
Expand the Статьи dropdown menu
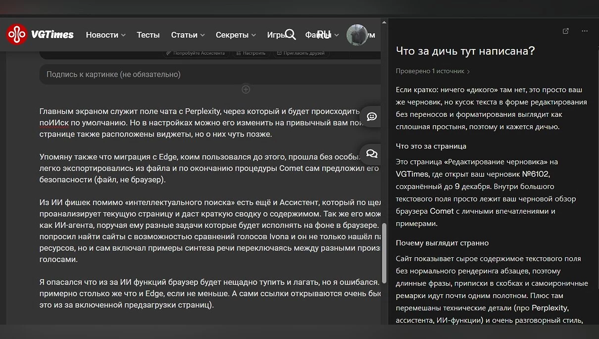(x=188, y=35)
